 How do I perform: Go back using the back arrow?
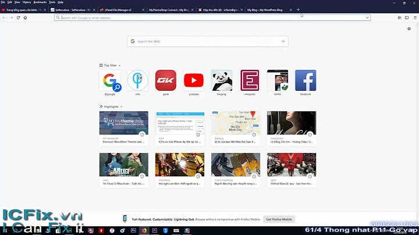coord(4,17)
